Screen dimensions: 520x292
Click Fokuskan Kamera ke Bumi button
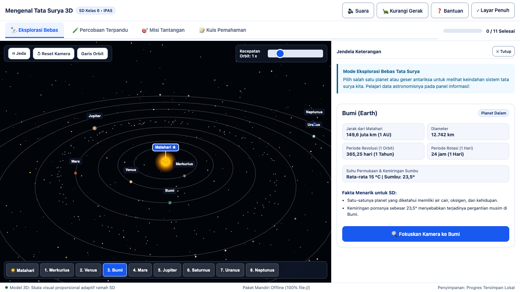(425, 234)
